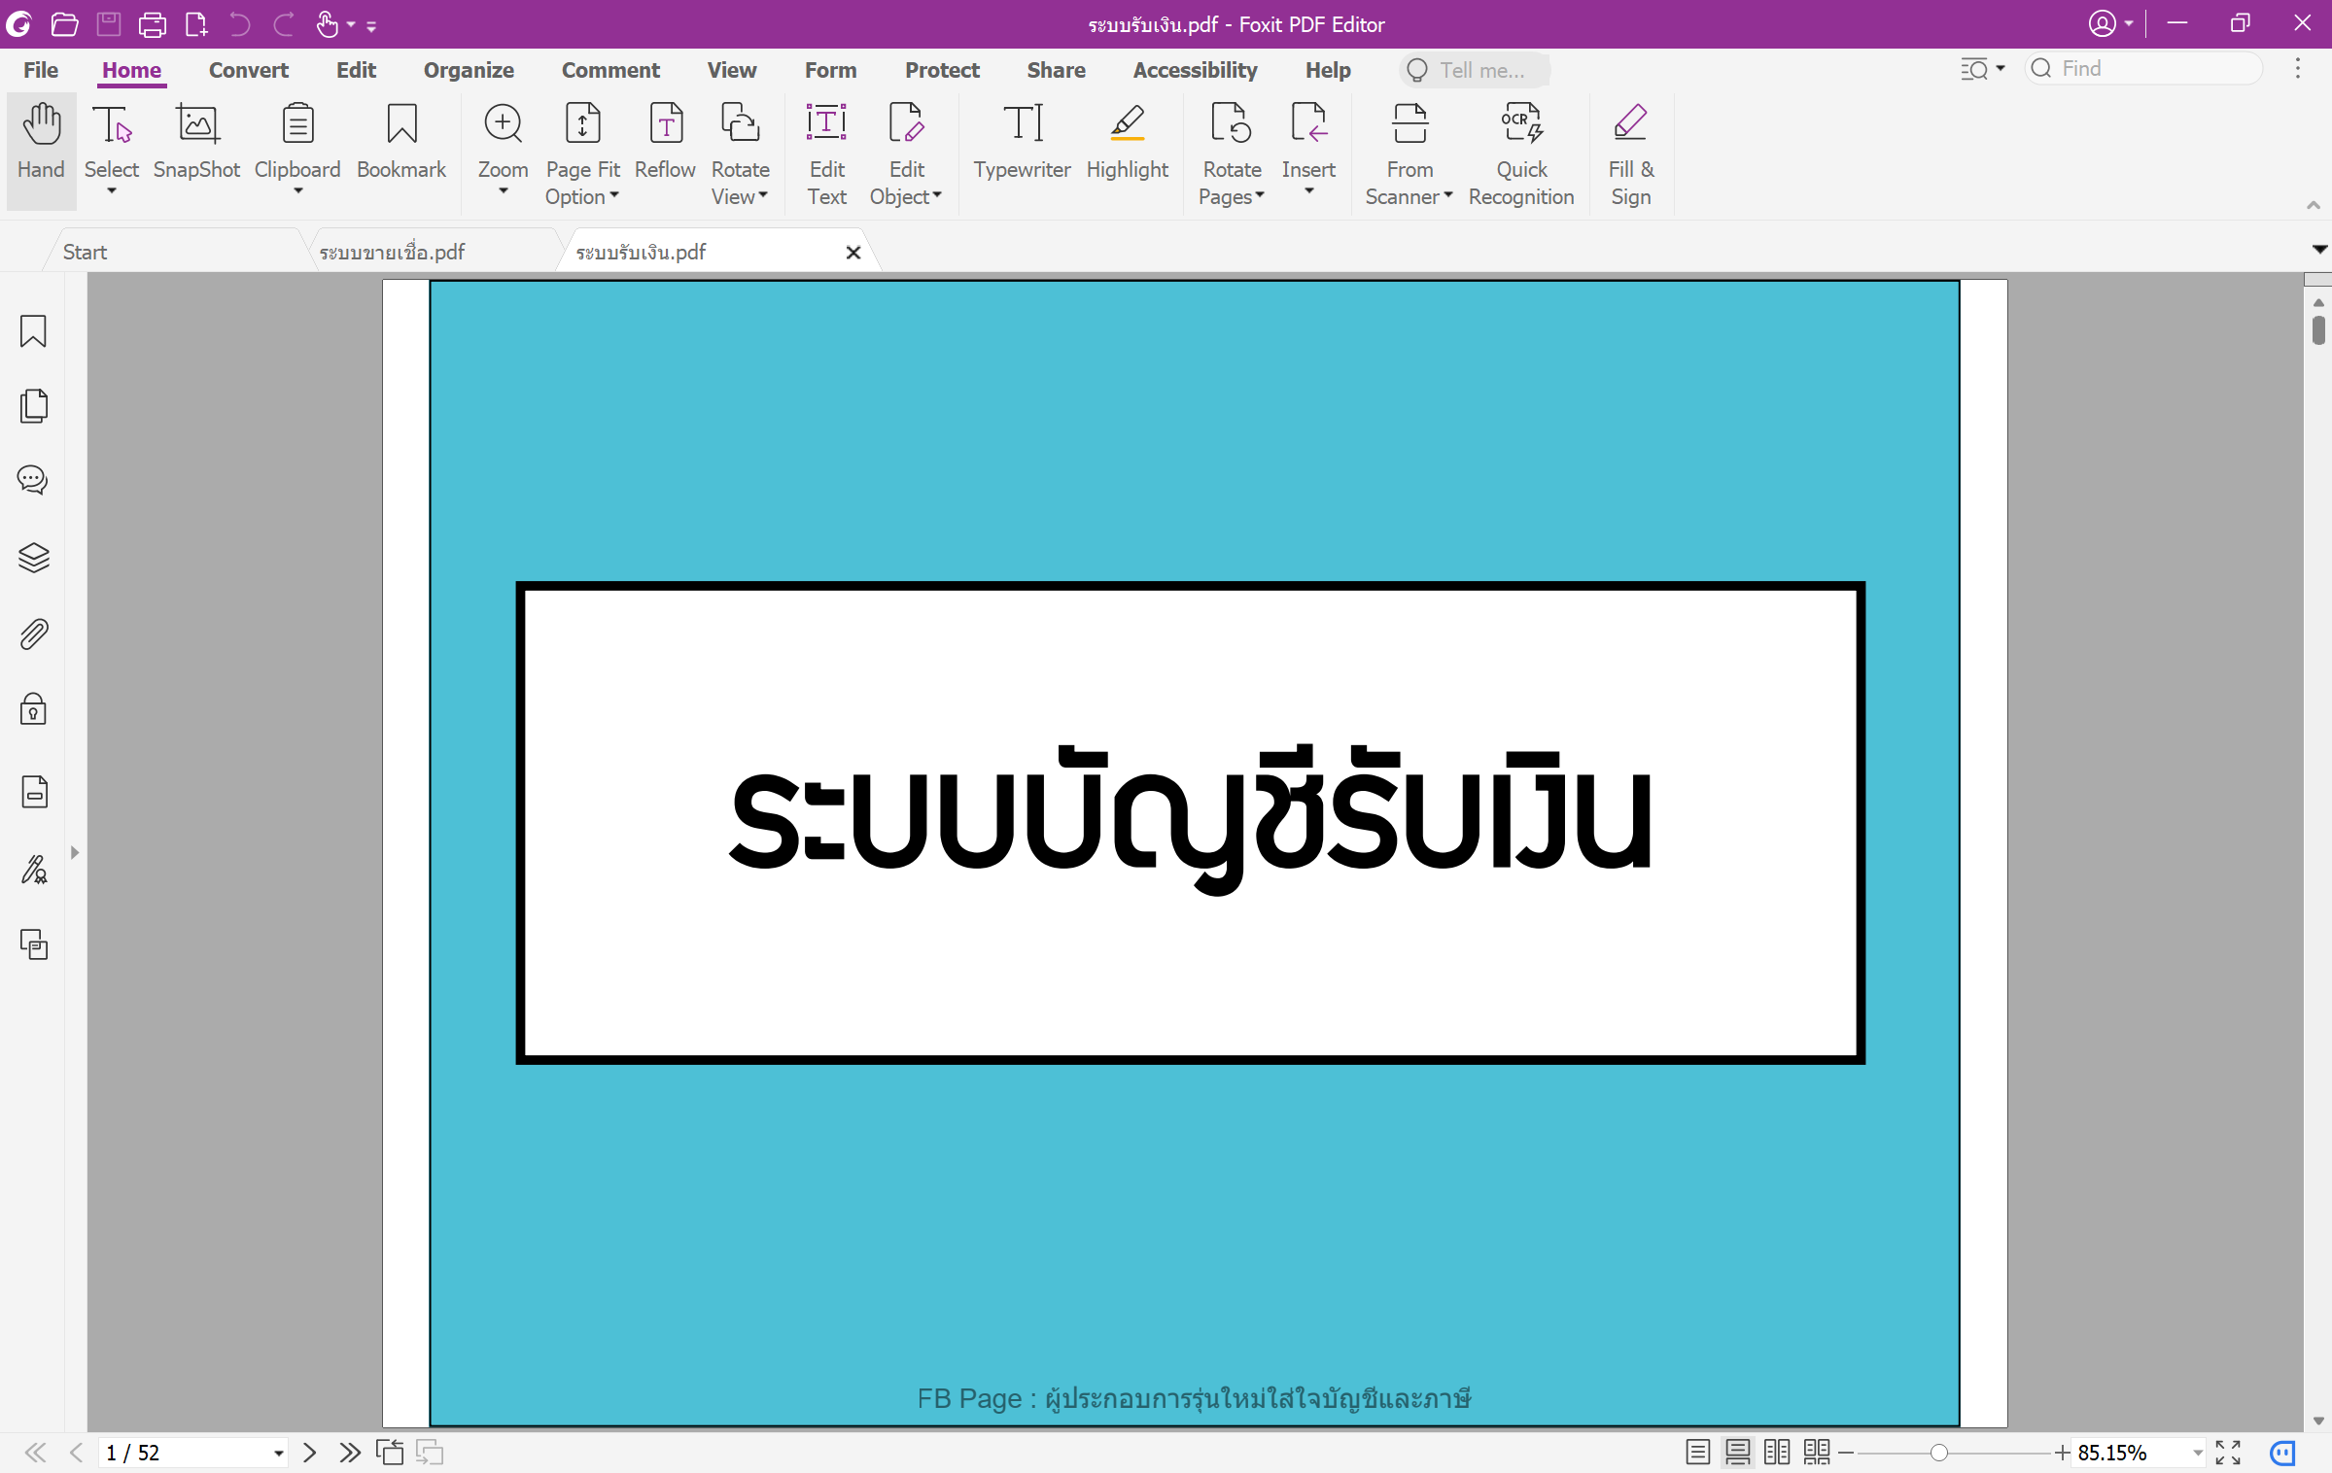2332x1473 pixels.
Task: Start the Edit Text tool
Action: (x=826, y=154)
